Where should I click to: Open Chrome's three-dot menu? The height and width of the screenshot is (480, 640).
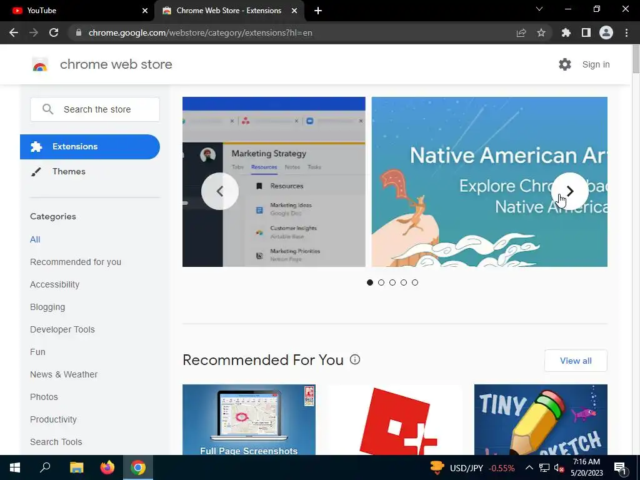626,32
